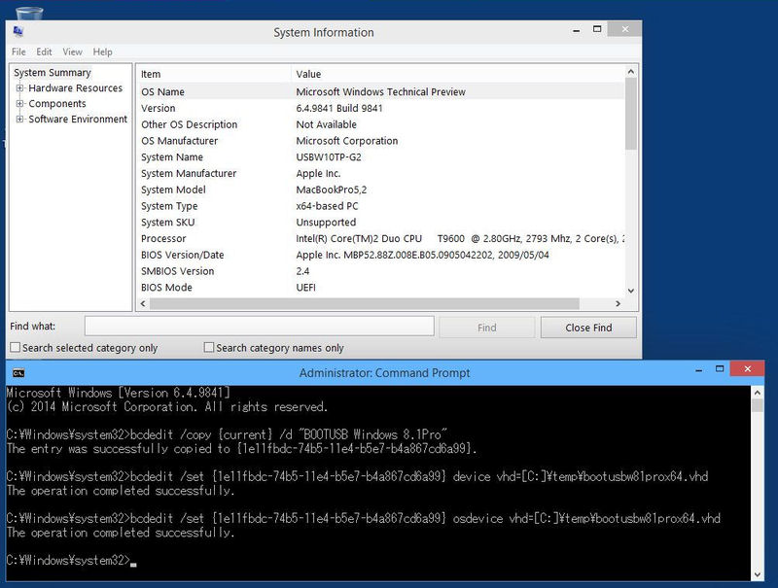This screenshot has width=778, height=588.
Task: Click the value 'x64-based PC'
Action: (x=327, y=206)
